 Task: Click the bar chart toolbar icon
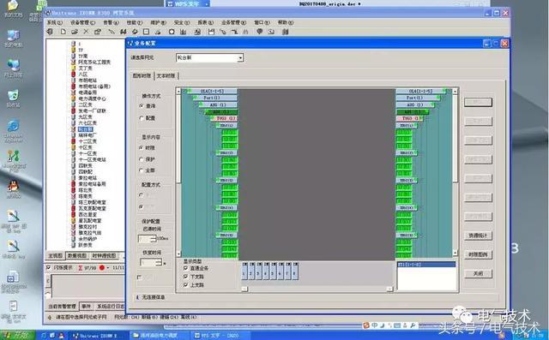(x=183, y=32)
